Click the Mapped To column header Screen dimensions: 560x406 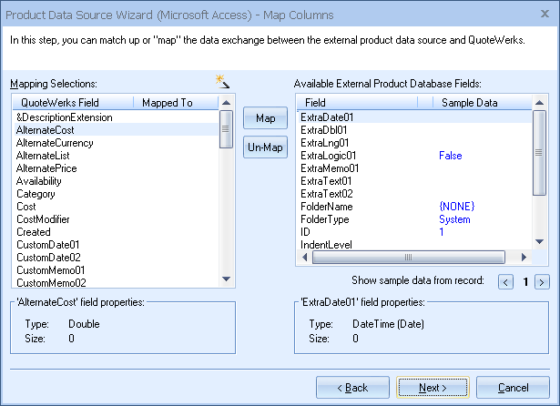pos(168,103)
